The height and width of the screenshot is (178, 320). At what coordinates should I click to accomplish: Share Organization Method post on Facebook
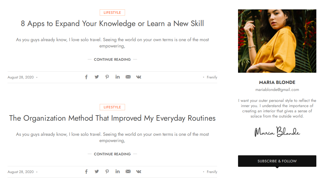[86, 171]
